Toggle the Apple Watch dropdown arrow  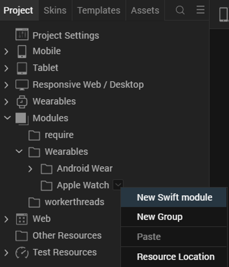(x=118, y=184)
